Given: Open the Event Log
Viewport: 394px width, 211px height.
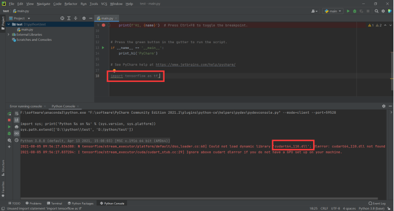Looking at the screenshot, I should [x=377, y=204].
